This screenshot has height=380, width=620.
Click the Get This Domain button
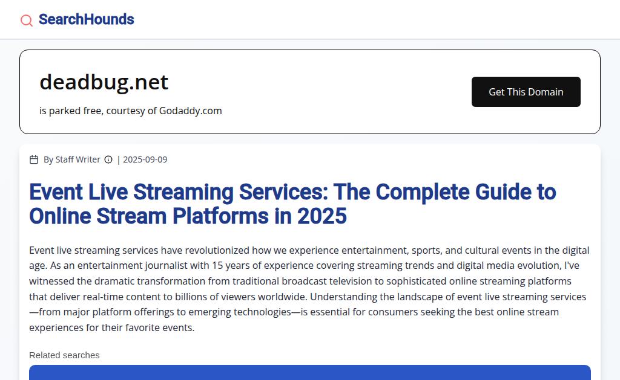pos(526,92)
